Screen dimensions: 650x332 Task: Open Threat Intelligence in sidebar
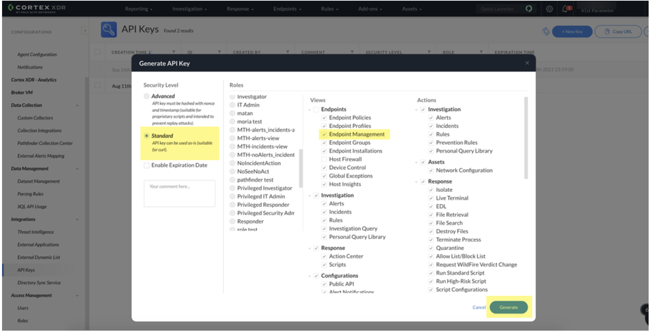coord(36,232)
